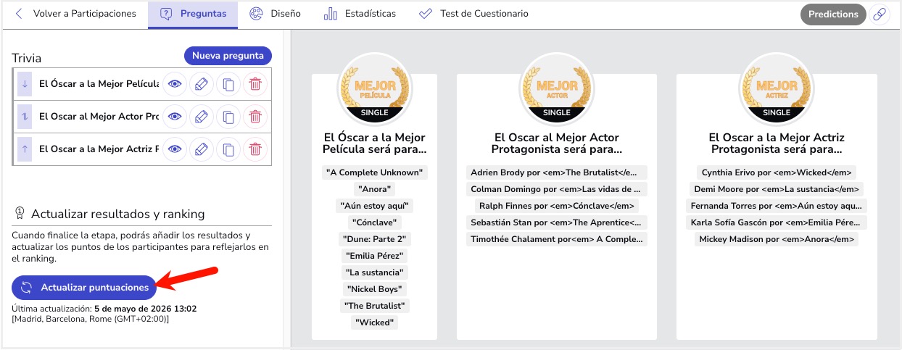
Task: Click the Actualizar puntuaciones button
Action: pos(84,287)
